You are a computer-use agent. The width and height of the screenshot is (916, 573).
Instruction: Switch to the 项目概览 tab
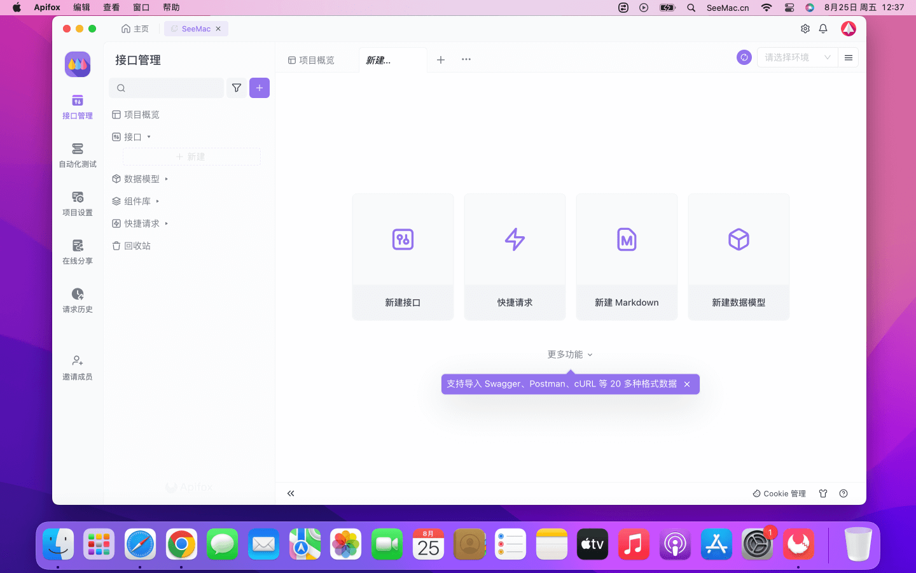[311, 60]
